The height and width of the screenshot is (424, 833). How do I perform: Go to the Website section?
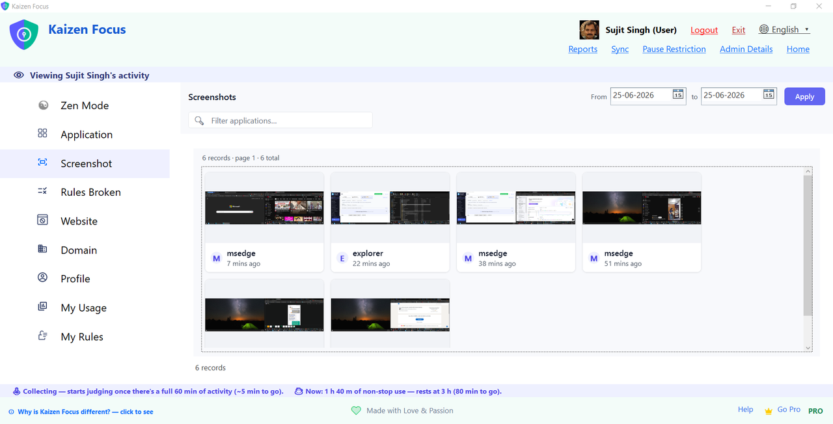pyautogui.click(x=85, y=221)
